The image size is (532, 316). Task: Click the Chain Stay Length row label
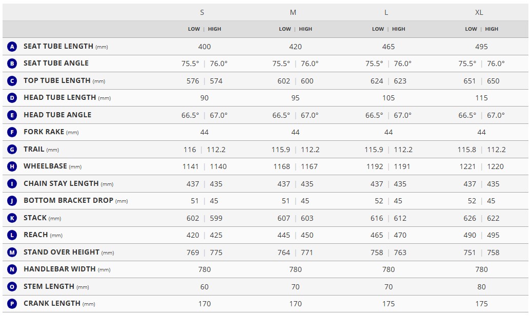tap(69, 183)
